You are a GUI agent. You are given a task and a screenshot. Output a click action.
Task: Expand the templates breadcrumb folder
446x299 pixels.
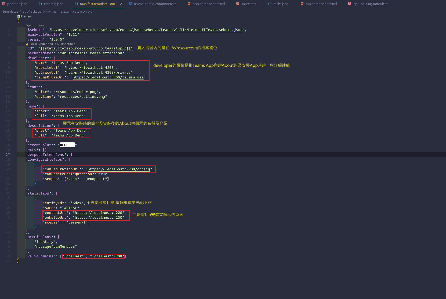click(10, 12)
